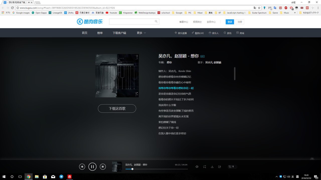Open 音乐直播 live music link
Viewport: 321px width, 180px height.
pyautogui.click(x=181, y=33)
